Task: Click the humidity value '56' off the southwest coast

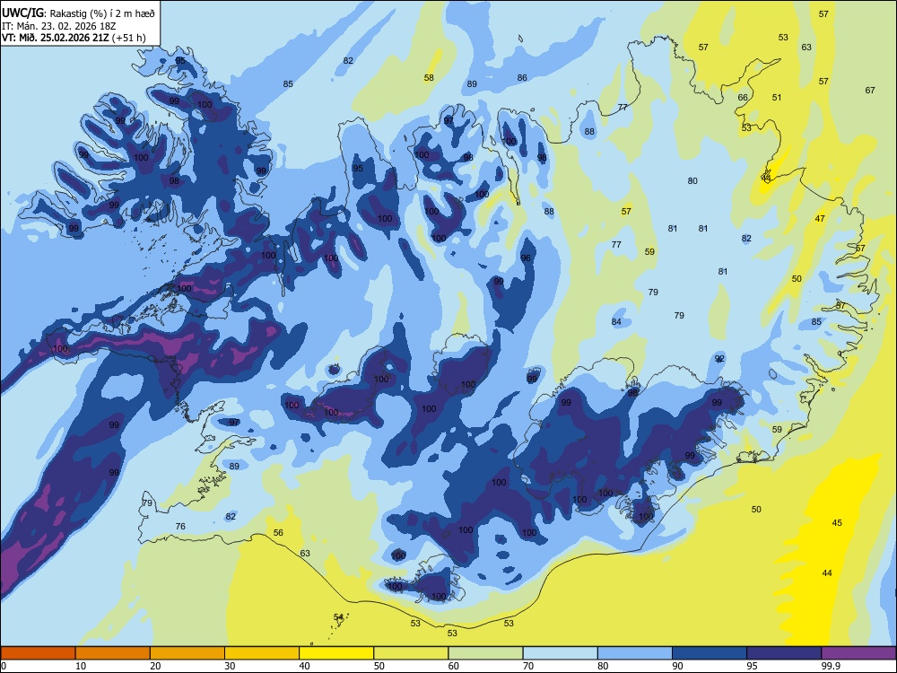Action: click(x=278, y=533)
